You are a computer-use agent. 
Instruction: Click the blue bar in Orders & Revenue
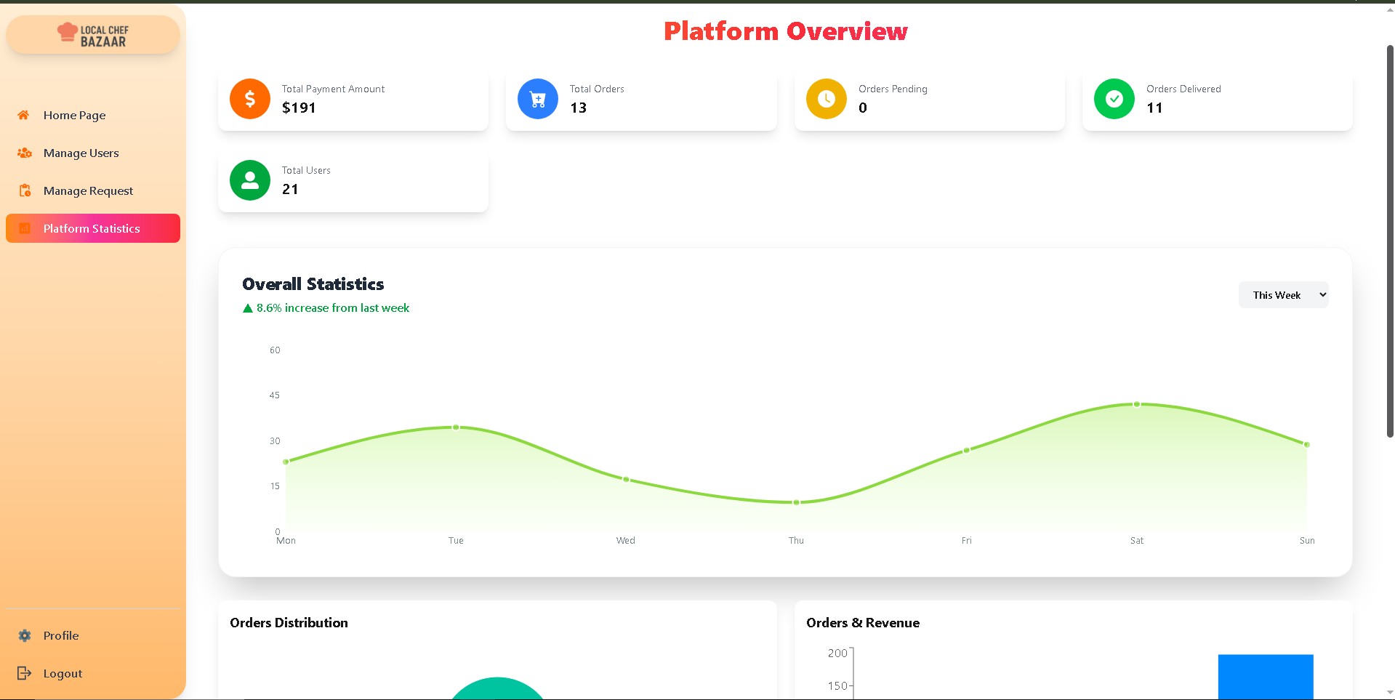(1266, 676)
